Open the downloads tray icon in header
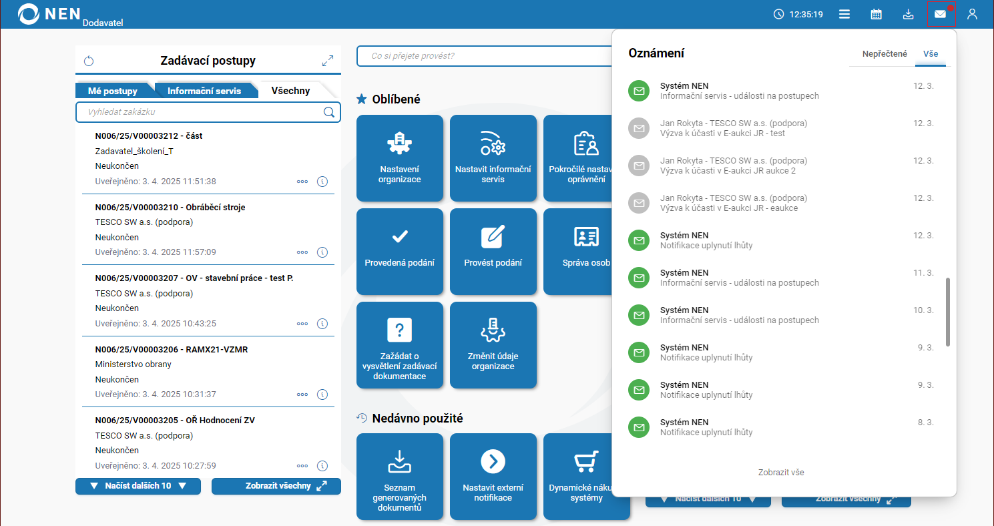Viewport: 994px width, 526px height. tap(908, 14)
